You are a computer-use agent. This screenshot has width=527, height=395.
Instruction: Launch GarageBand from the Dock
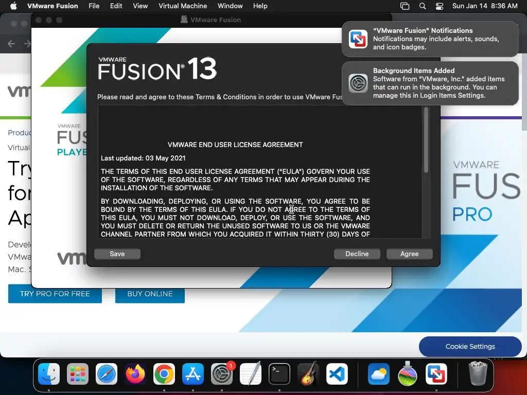[308, 374]
